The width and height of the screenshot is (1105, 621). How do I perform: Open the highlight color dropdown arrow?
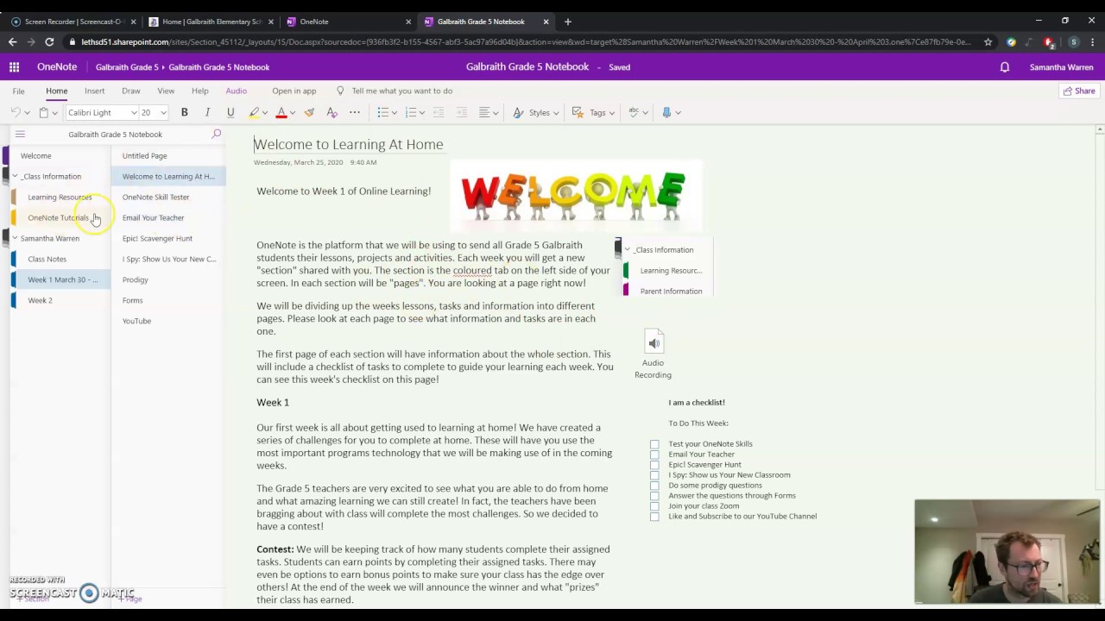[x=264, y=113]
